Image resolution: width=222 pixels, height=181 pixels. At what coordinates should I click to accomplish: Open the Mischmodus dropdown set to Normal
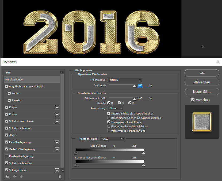[x=125, y=80]
